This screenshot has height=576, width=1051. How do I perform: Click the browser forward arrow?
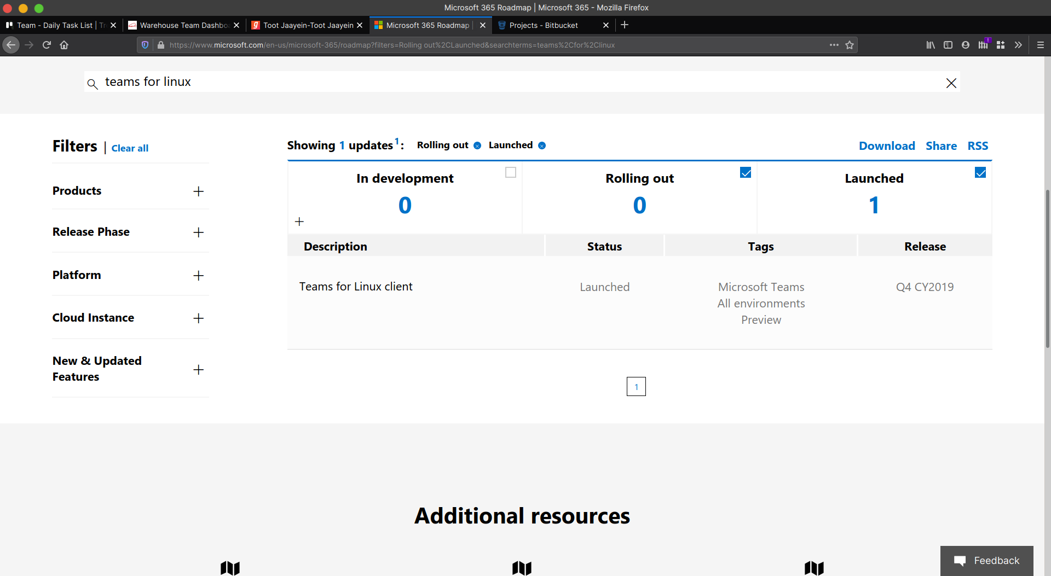tap(30, 45)
